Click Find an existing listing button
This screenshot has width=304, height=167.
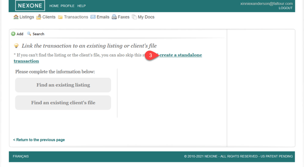[63, 85]
